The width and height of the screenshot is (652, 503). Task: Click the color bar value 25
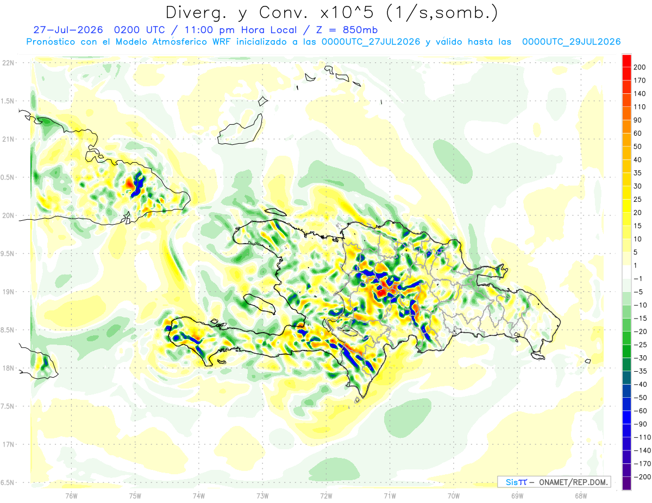638,199
